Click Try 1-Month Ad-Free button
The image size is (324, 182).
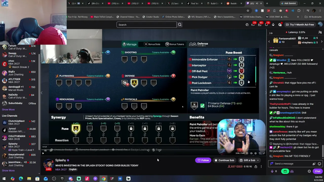(x=300, y=25)
